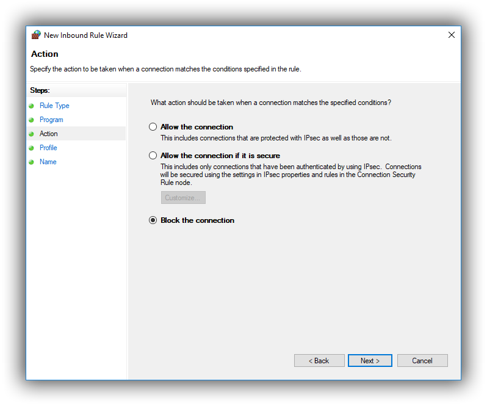The image size is (487, 406).
Task: Jump to the Name step
Action: click(x=48, y=162)
